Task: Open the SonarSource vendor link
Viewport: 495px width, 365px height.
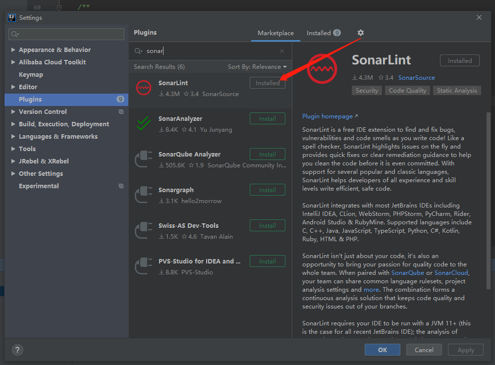Action: click(416, 78)
